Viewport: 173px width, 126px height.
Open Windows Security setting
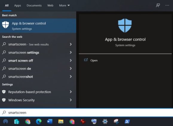click(38, 100)
